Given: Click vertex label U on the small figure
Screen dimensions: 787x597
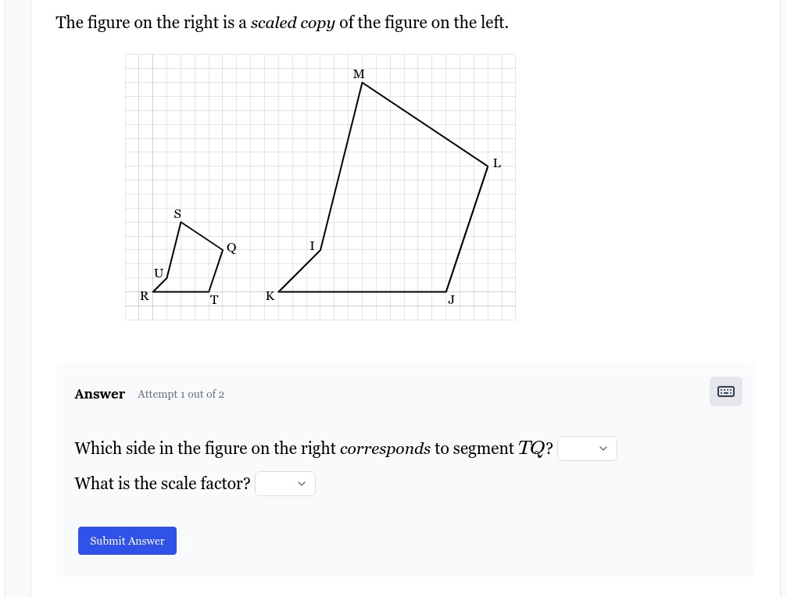Looking at the screenshot, I should (159, 273).
